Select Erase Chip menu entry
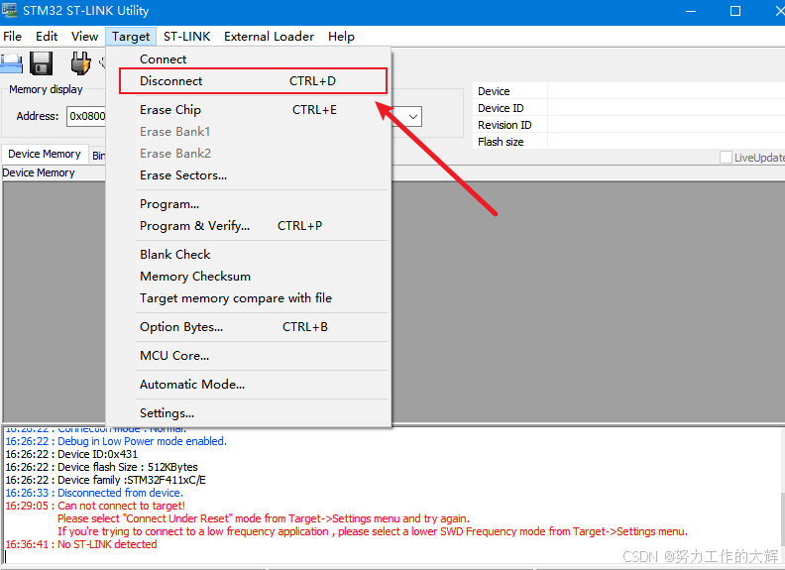 pos(249,110)
